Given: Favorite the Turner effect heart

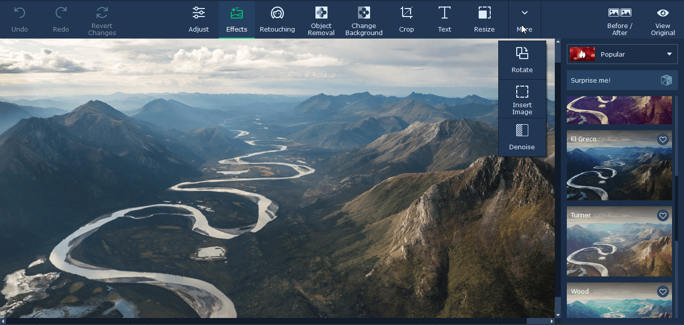Looking at the screenshot, I should click(663, 216).
